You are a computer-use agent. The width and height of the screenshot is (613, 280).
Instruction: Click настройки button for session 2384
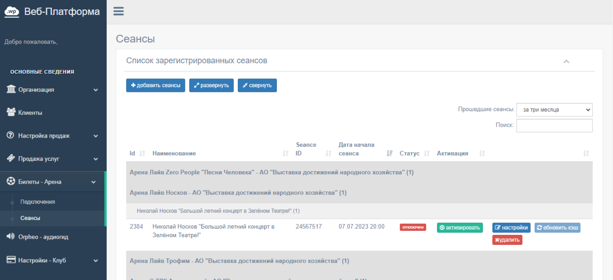tap(512, 228)
